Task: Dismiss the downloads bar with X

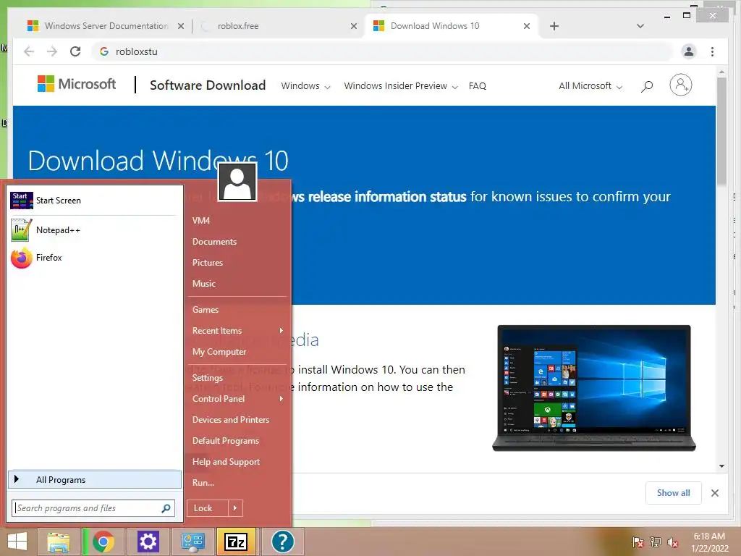Action: [x=715, y=493]
